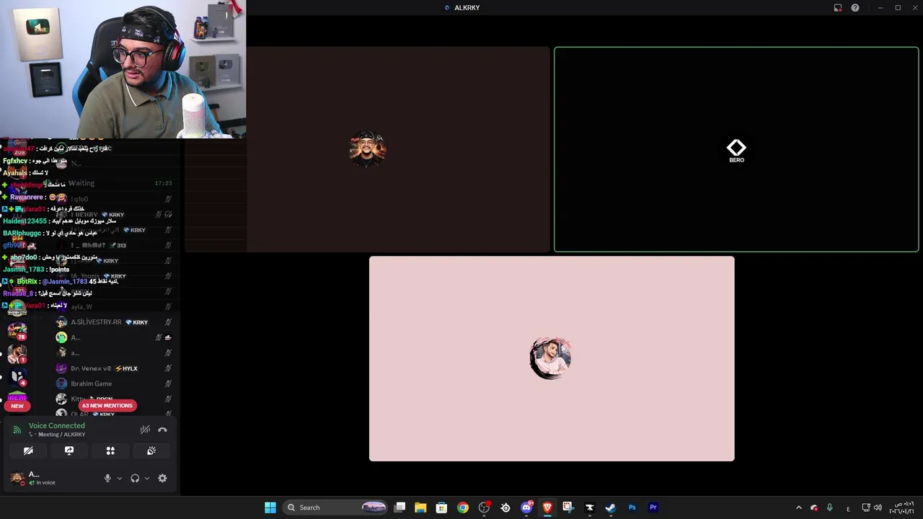The width and height of the screenshot is (923, 519).
Task: Toggle noise suppression icon
Action: coord(145,430)
